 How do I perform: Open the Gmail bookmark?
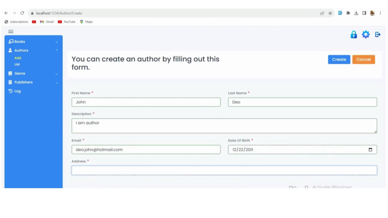coord(47,22)
